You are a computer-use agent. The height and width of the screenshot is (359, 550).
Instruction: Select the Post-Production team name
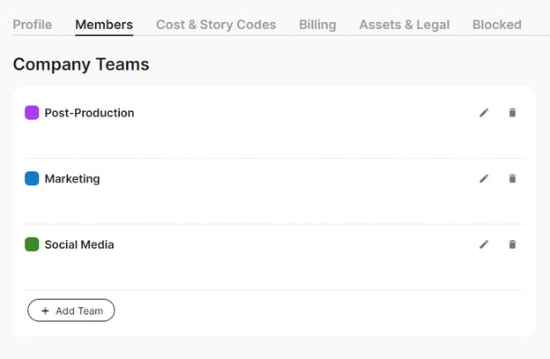coord(89,113)
